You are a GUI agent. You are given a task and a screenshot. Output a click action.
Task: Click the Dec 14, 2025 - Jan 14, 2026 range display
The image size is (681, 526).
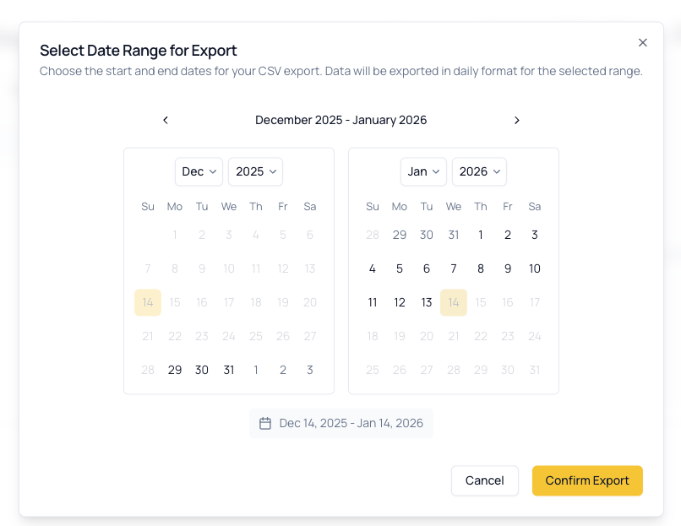340,422
